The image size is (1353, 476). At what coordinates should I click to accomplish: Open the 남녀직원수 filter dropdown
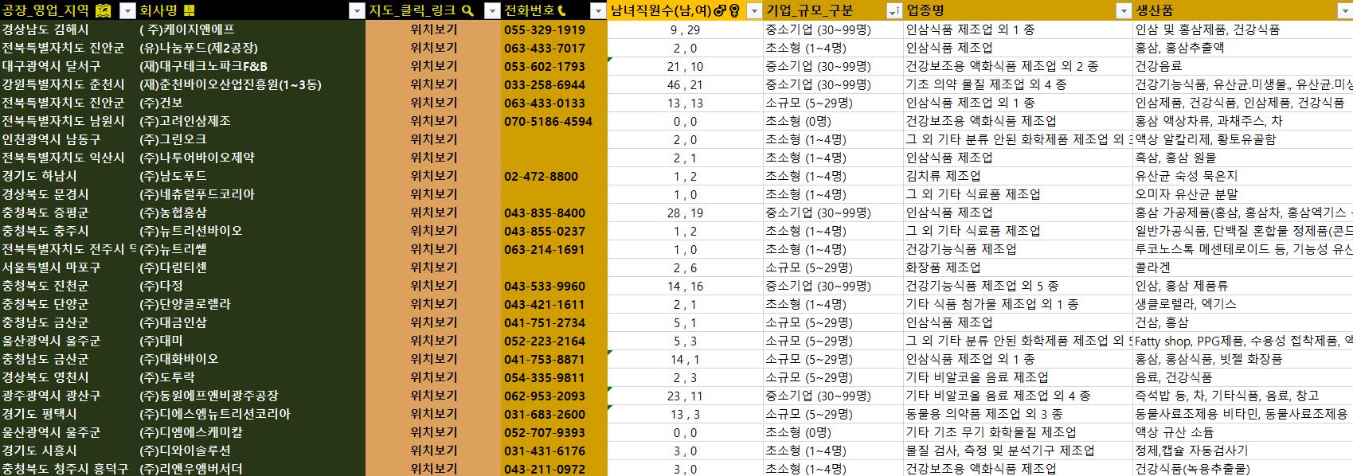coord(753,10)
